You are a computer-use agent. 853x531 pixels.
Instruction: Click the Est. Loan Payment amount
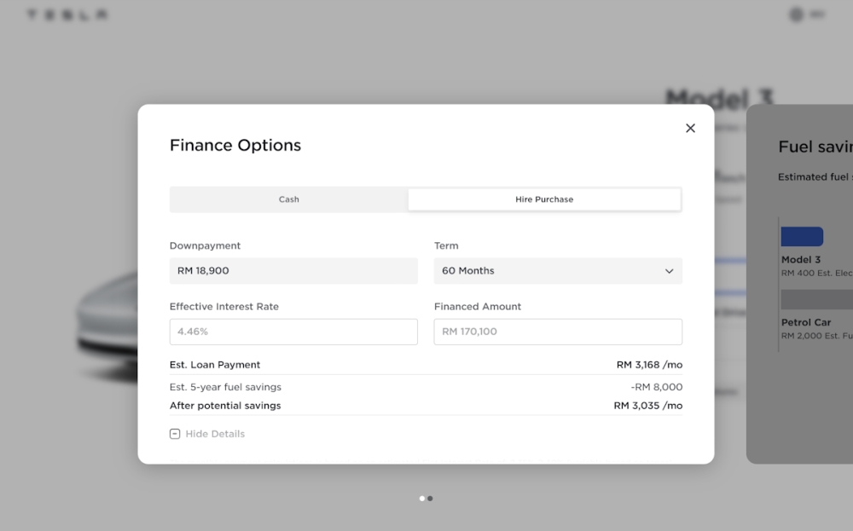[x=649, y=365]
